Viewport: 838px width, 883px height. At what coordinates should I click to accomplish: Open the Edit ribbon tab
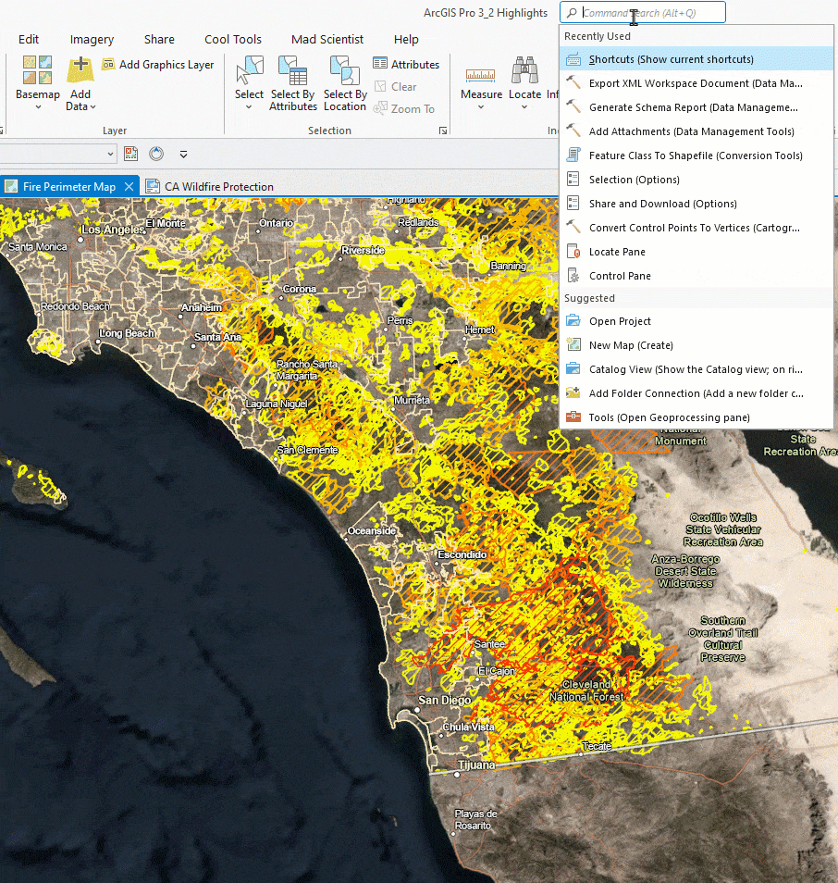point(29,40)
